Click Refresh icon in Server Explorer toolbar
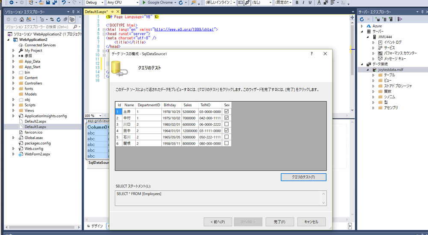The height and width of the screenshot is (235, 428). click(x=362, y=19)
